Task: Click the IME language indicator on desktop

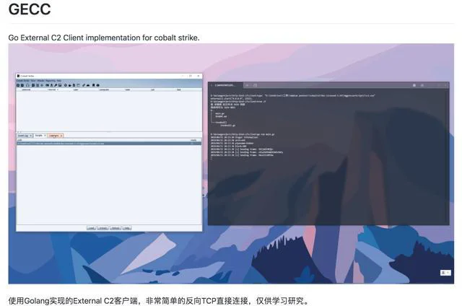Action: coord(445,273)
